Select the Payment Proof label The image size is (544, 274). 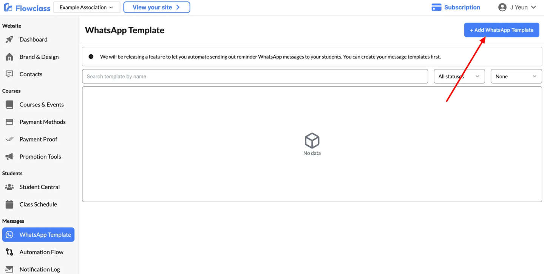(39, 139)
